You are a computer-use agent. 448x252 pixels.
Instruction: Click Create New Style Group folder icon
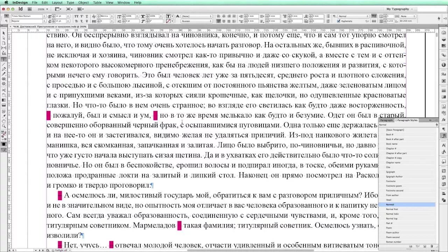pyautogui.click(x=411, y=246)
